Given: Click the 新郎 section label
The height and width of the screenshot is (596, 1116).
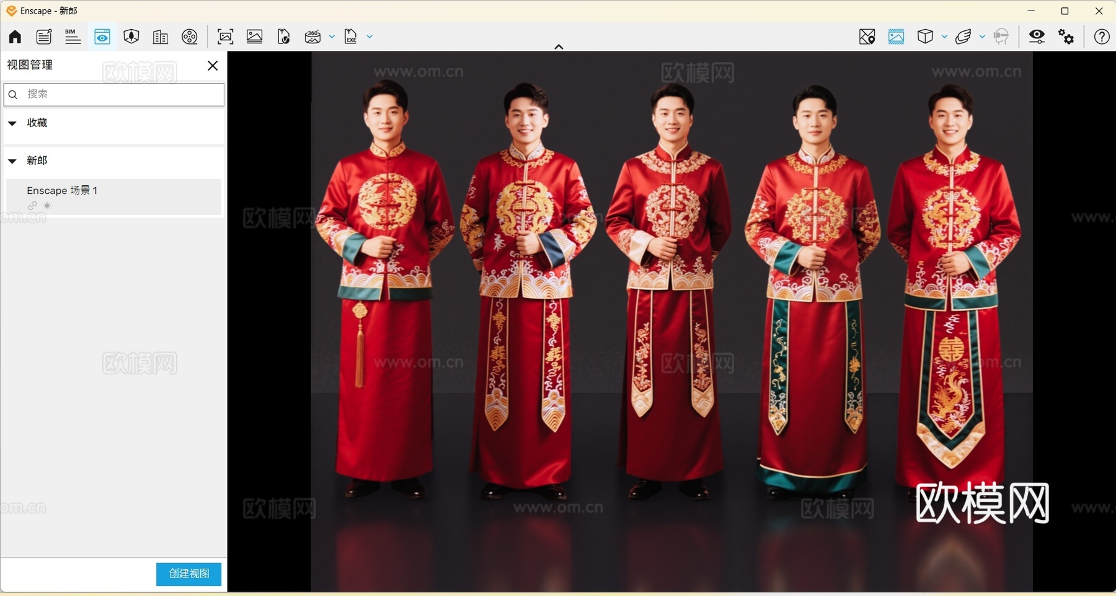Looking at the screenshot, I should coord(37,160).
